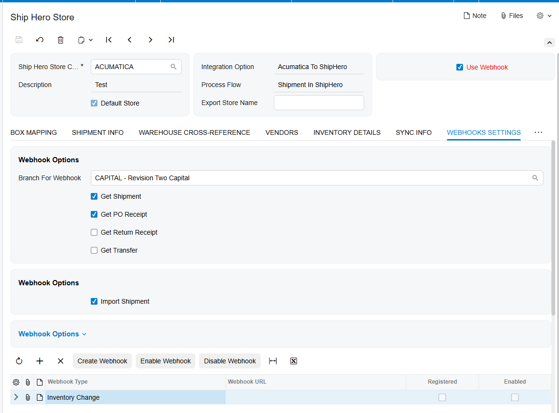Go to next record
The width and height of the screenshot is (559, 413).
tap(150, 40)
